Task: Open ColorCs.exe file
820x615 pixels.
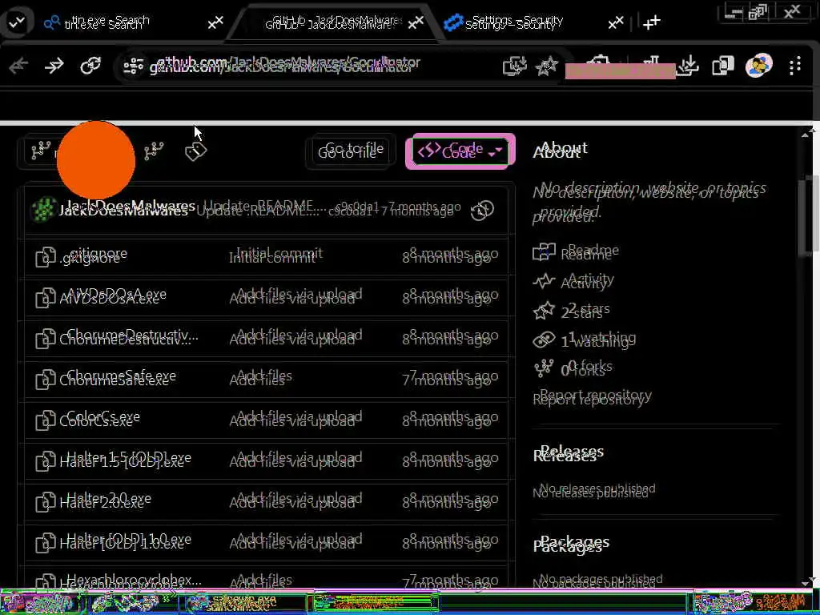Action: pyautogui.click(x=99, y=419)
